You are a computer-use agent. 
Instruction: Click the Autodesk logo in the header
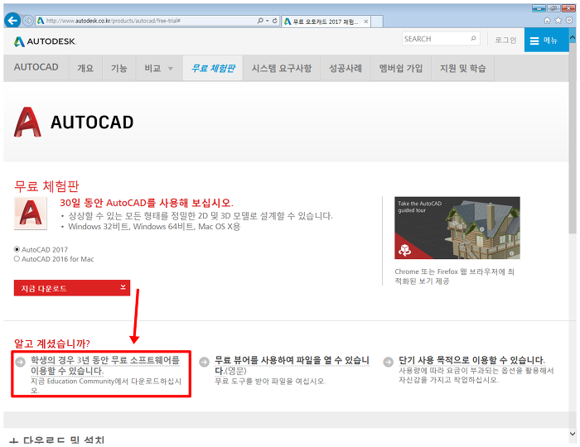tap(45, 41)
